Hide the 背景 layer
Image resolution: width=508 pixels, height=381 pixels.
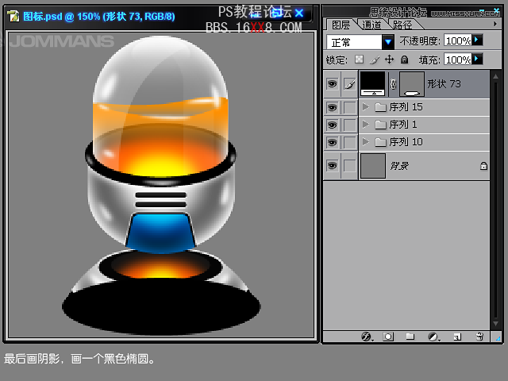click(x=332, y=166)
